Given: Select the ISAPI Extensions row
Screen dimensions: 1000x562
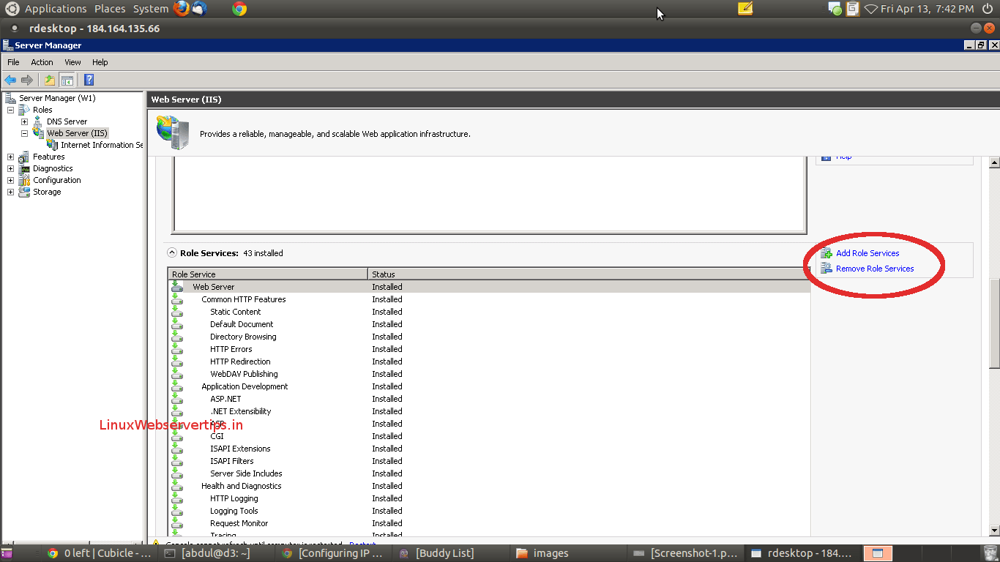Looking at the screenshot, I should (x=489, y=449).
